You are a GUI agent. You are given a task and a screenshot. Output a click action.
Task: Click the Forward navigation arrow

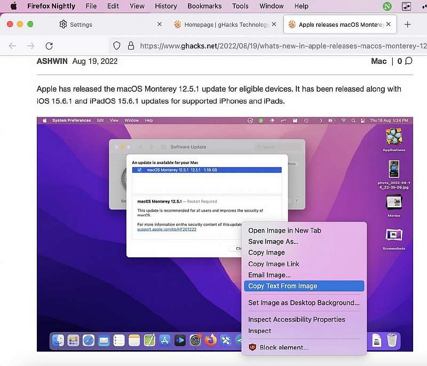point(31,46)
